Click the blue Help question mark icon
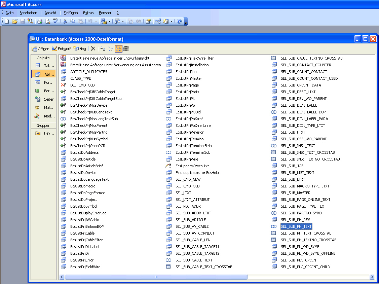Image resolution: width=379 pixels, height=284 pixels. coord(179,21)
